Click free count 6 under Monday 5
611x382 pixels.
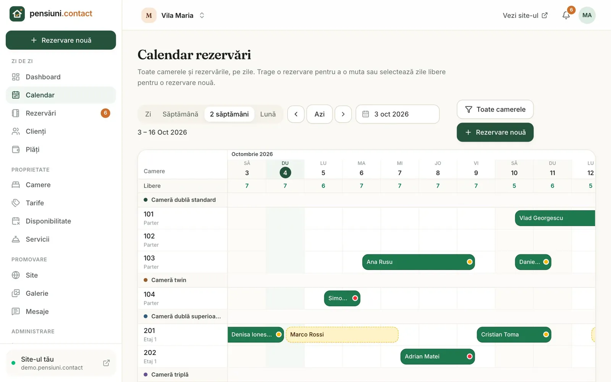(x=323, y=186)
